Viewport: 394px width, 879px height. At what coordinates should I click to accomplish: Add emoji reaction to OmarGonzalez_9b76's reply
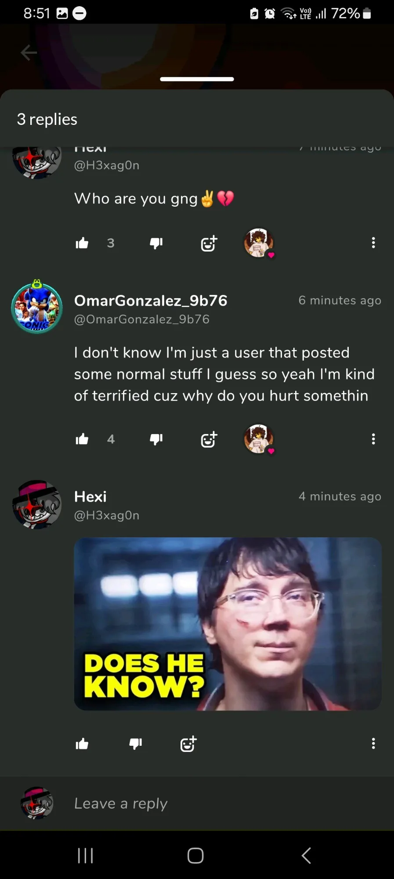[209, 439]
